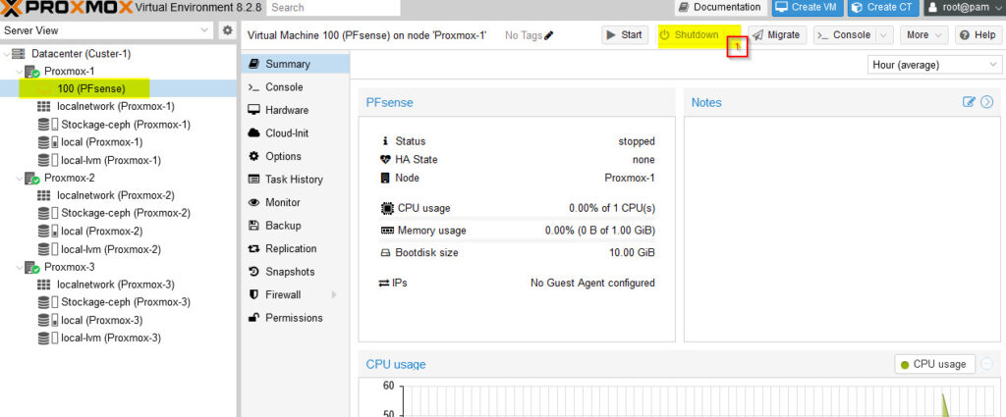This screenshot has width=1006, height=417.
Task: Click the Create VM button
Action: 808,8
